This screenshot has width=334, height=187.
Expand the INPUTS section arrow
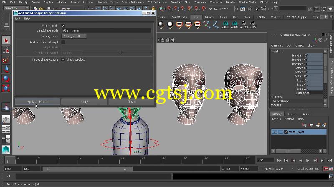[325, 105]
